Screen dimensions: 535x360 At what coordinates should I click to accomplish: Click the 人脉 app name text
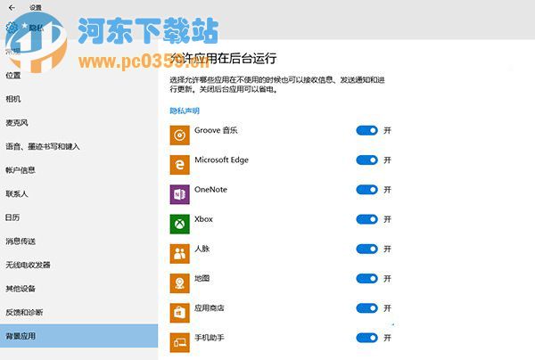pos(202,249)
